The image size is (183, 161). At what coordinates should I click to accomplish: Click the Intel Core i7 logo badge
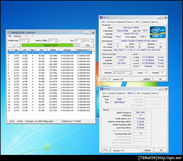point(158,32)
